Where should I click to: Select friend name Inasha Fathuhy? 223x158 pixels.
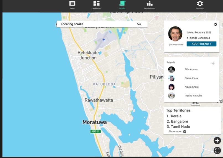tap(193, 95)
